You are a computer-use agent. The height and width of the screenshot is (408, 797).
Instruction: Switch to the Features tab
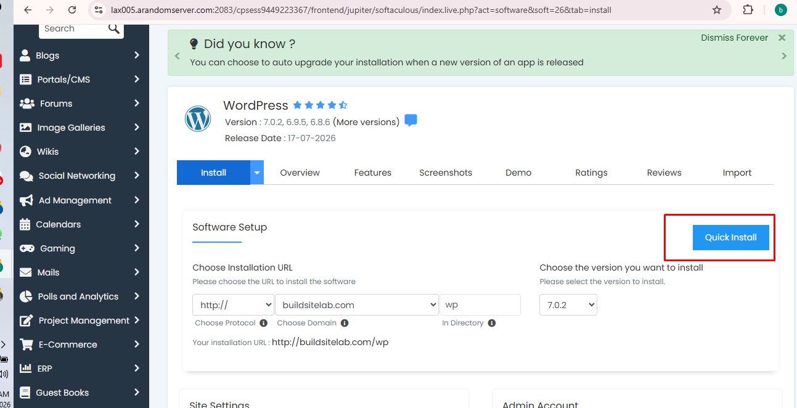373,173
